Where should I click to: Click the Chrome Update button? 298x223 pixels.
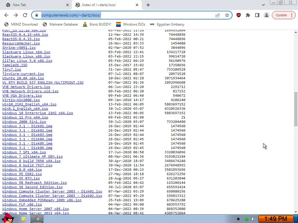283,15
